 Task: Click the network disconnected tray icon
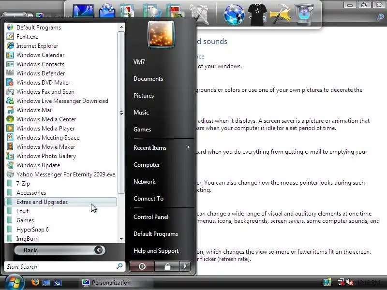[341, 282]
